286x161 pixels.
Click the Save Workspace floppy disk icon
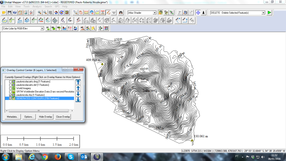9,13
